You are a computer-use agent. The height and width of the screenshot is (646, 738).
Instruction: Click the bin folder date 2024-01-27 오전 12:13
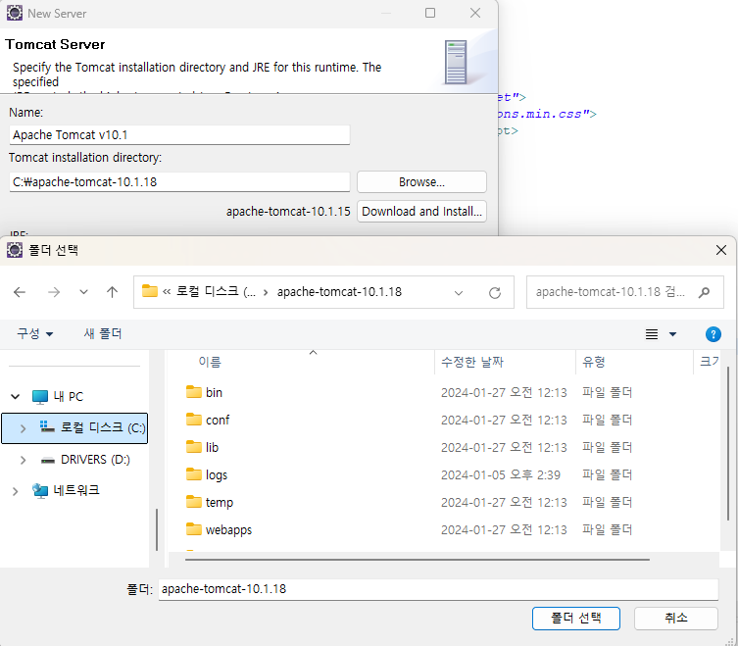(504, 393)
